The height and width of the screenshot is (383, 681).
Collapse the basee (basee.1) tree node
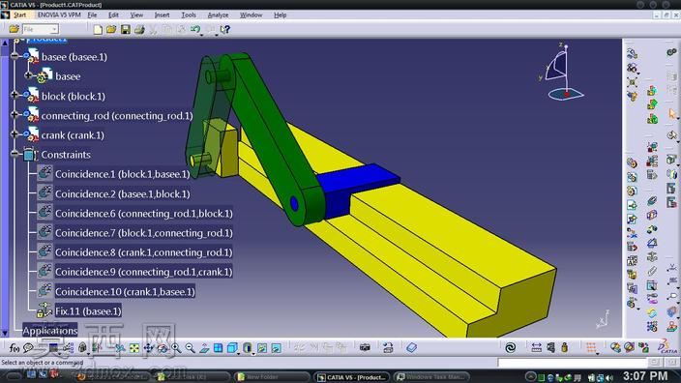tap(15, 56)
